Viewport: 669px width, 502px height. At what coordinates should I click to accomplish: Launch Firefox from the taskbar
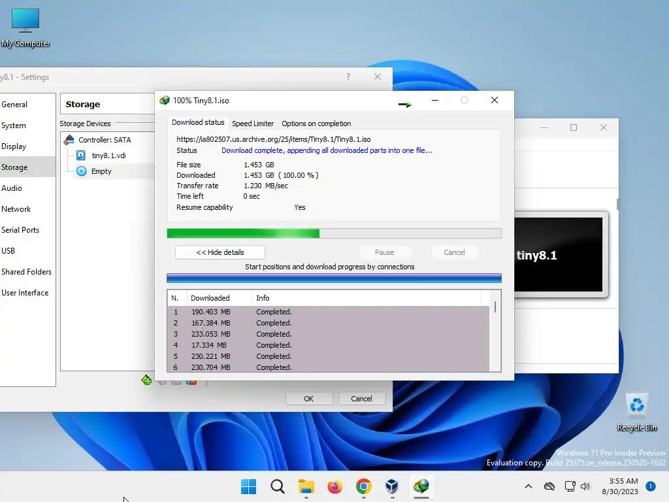[335, 486]
